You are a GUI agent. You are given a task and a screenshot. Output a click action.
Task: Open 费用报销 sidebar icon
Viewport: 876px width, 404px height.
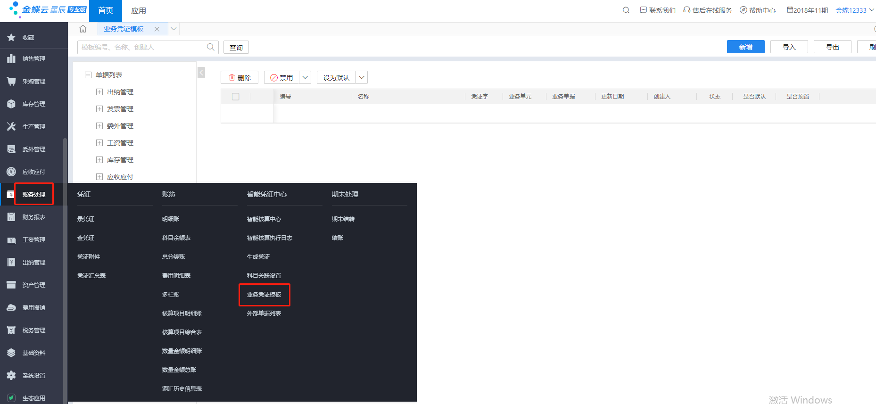(11, 307)
